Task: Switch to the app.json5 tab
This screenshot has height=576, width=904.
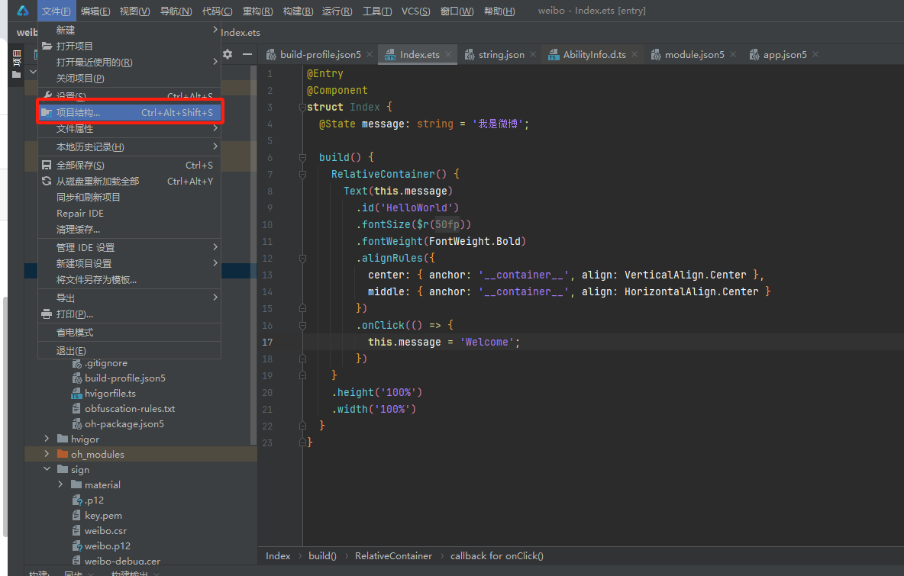Action: 785,54
